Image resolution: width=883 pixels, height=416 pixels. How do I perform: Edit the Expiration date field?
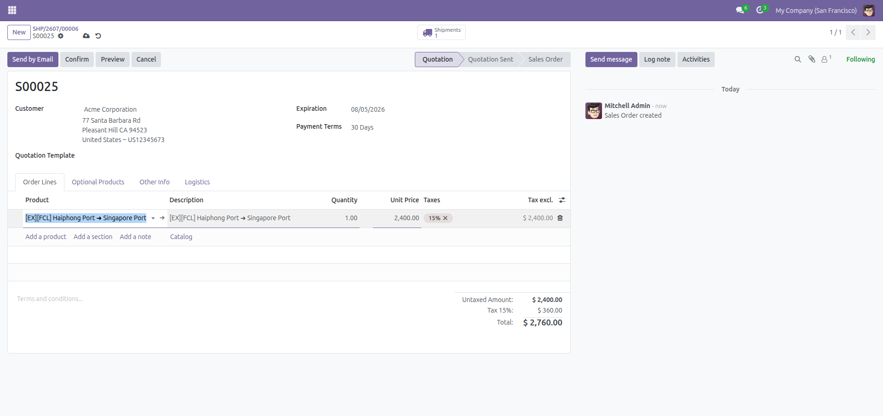(368, 109)
